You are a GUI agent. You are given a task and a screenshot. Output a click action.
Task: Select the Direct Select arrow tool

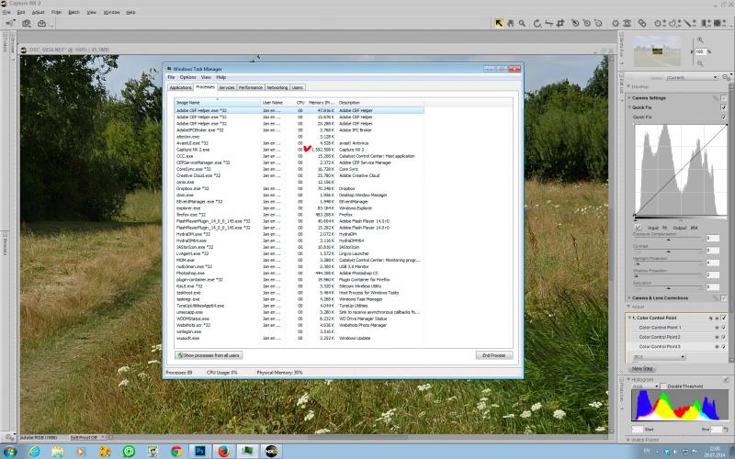(499, 23)
